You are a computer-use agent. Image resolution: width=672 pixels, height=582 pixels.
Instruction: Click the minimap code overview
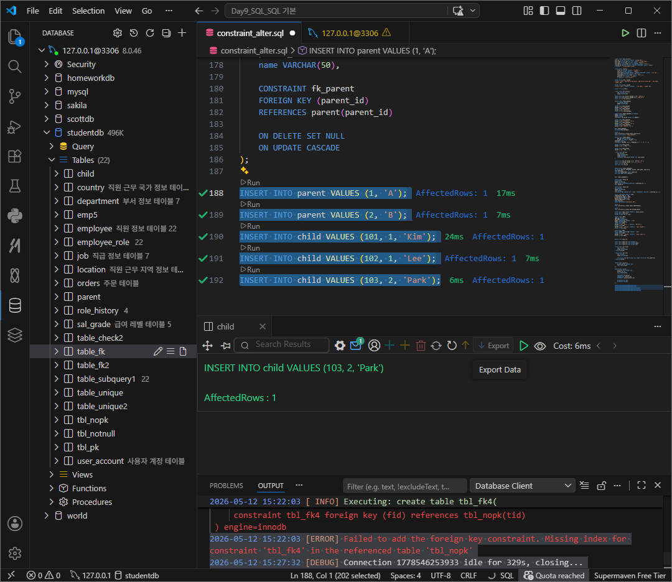pos(638,175)
